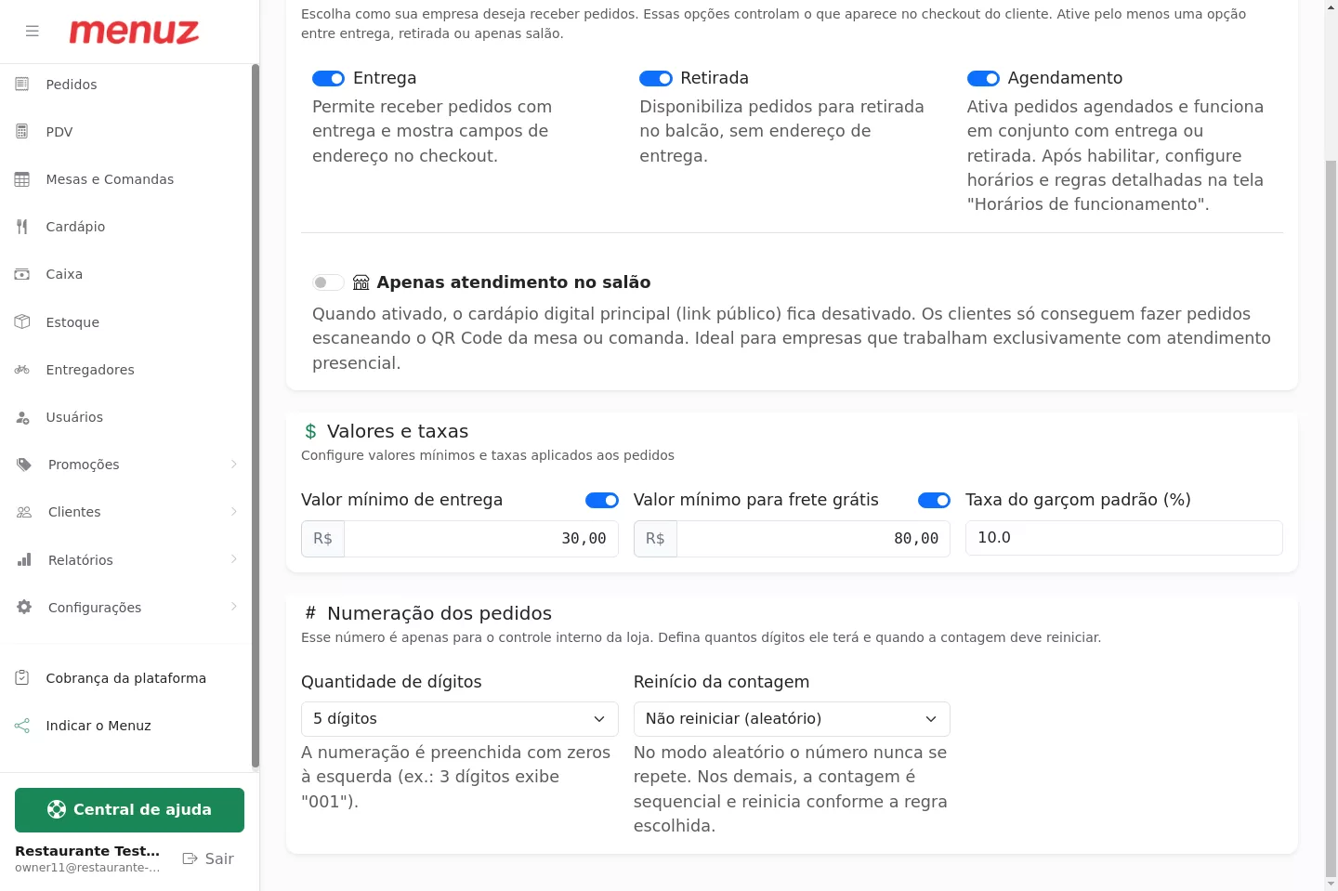The width and height of the screenshot is (1338, 891).
Task: Click the Valor mínimo de entrega amount field
Action: point(481,539)
